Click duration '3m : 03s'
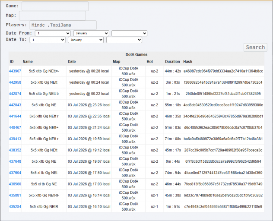 tap(173, 82)
